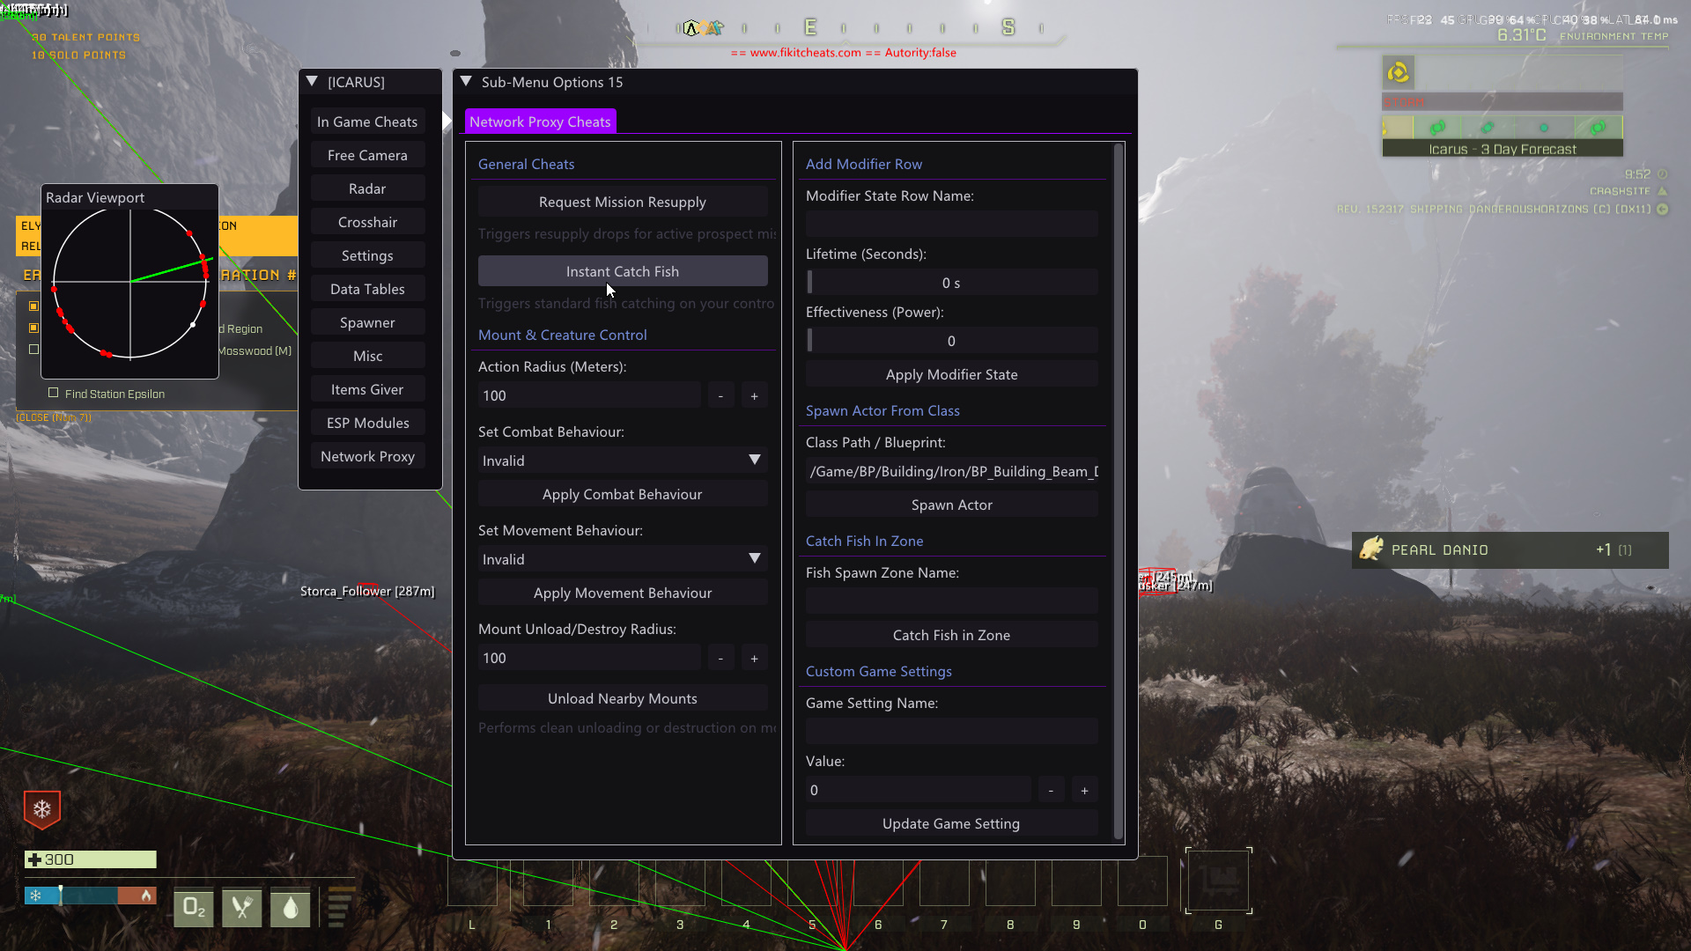Open the Set Movement Behaviour dropdown
The image size is (1691, 951).
pyautogui.click(x=623, y=559)
